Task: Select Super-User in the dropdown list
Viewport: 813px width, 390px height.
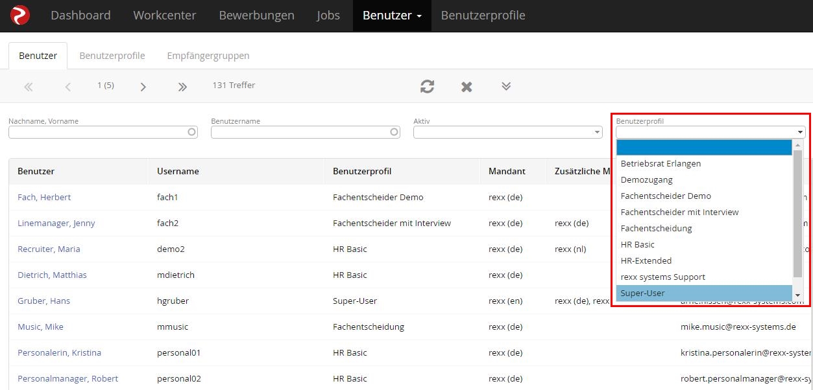Action: 705,293
